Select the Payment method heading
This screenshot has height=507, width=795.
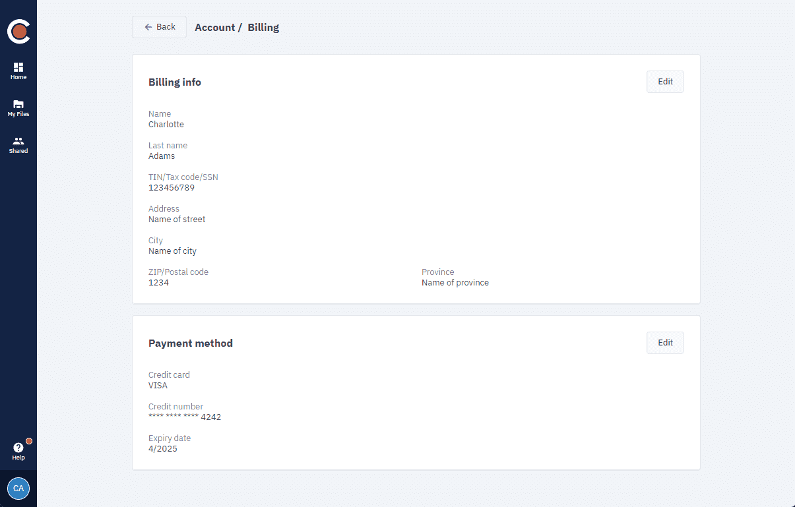[191, 343]
